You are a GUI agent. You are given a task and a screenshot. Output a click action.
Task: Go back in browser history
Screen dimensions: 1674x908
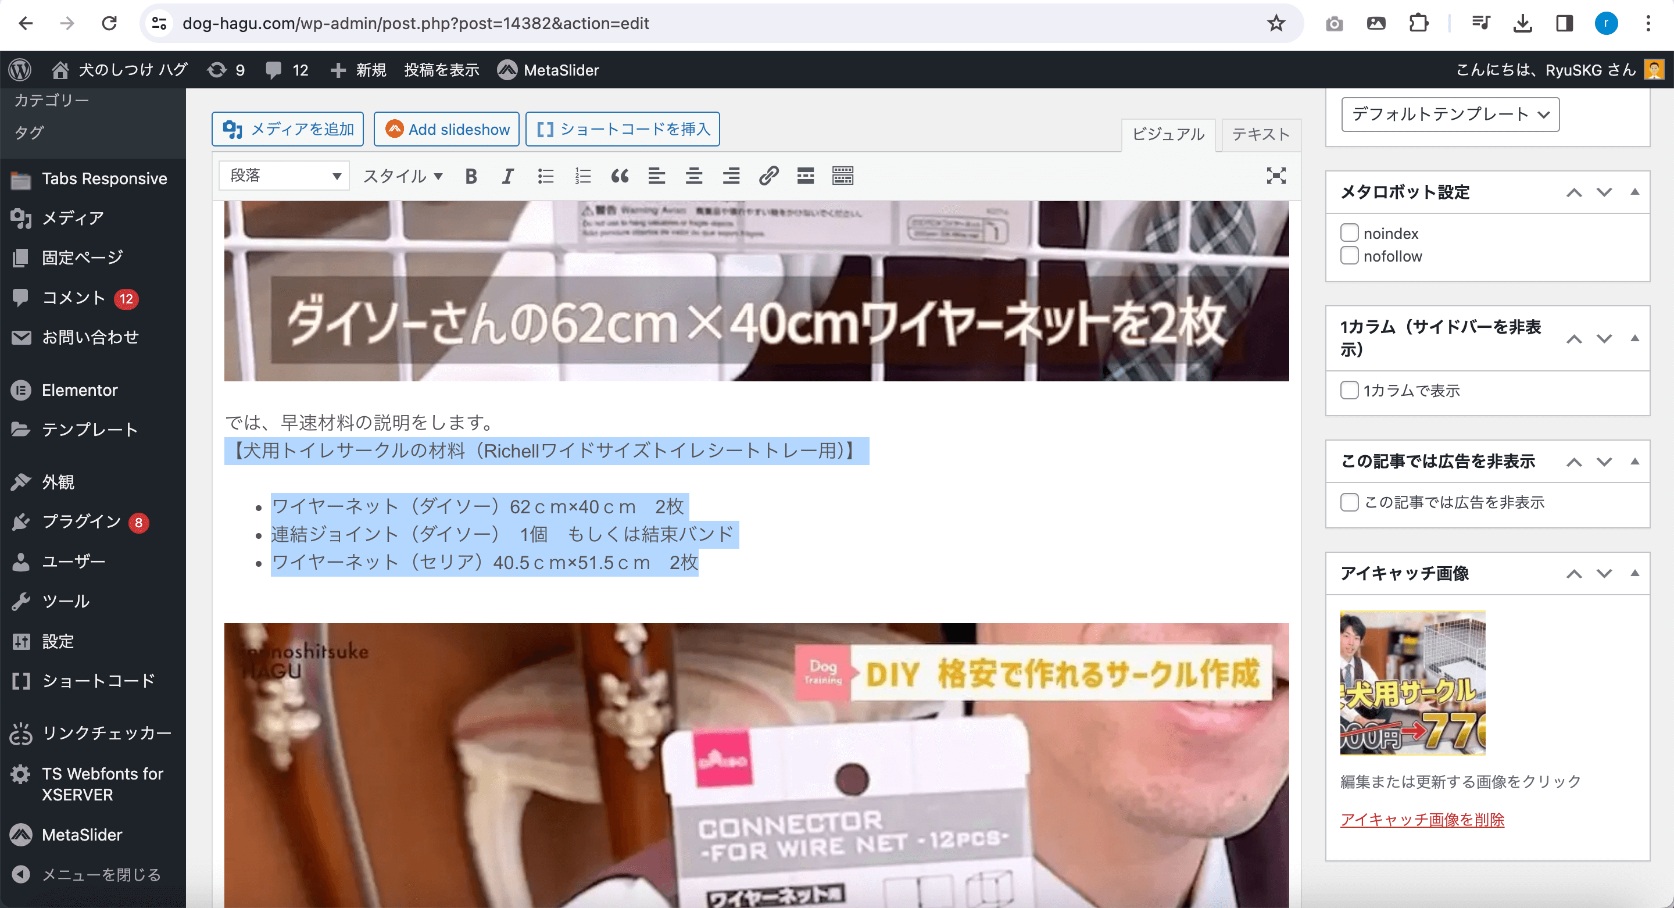point(26,23)
